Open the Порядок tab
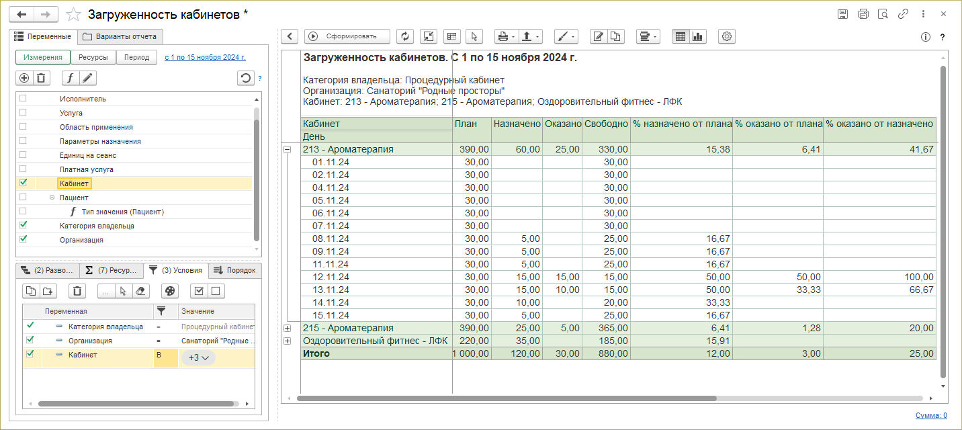This screenshot has height=430, width=962. pos(235,270)
